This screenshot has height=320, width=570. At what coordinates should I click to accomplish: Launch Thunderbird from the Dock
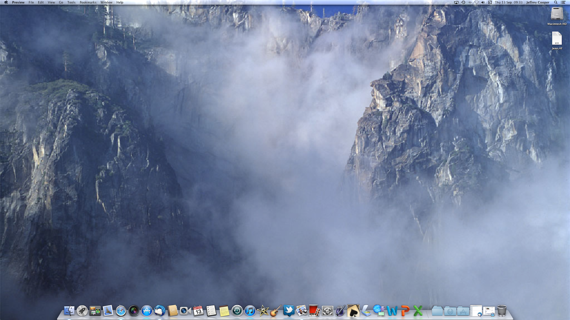(160, 311)
